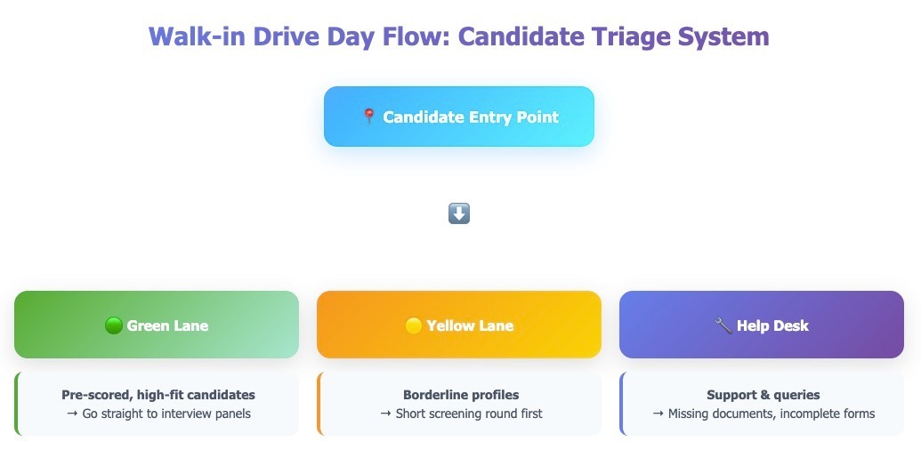This screenshot has height=474, width=921.
Task: Click the Candidate Entry Point label text
Action: pyautogui.click(x=471, y=116)
